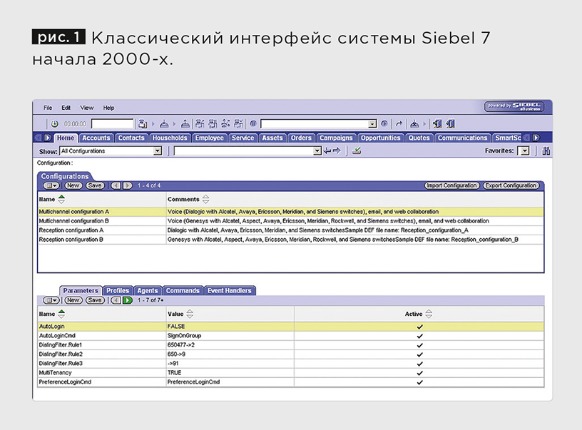Click Save in the Parameters applet
Viewport: 582px width, 430px height.
pos(95,300)
